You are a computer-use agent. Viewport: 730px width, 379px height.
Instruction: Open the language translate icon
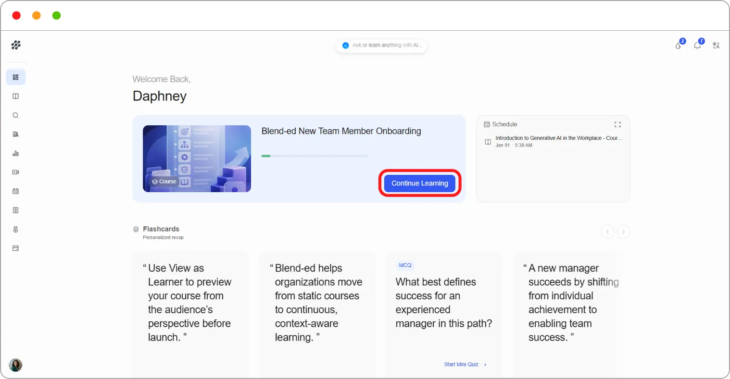click(x=716, y=45)
